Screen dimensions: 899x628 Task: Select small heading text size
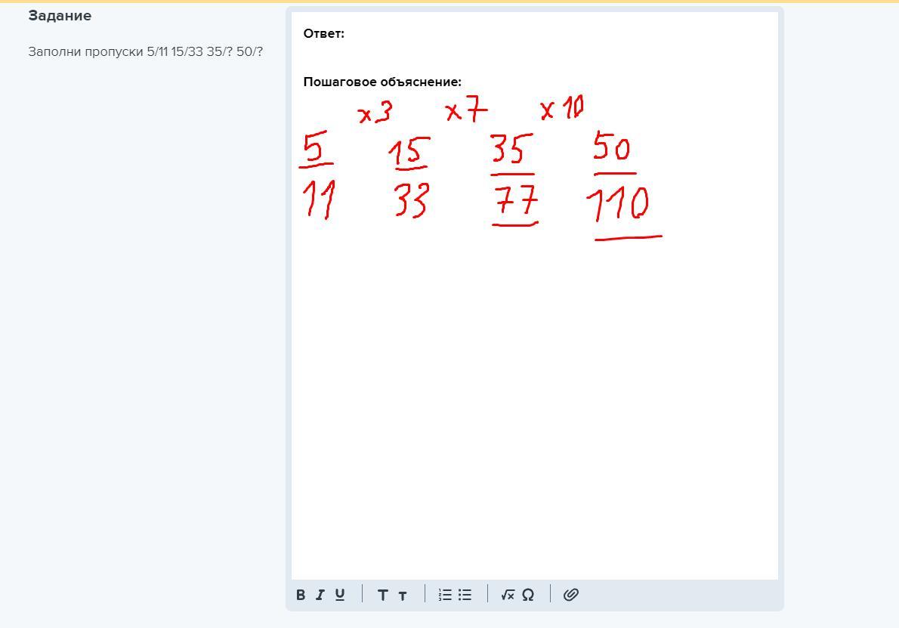(403, 596)
